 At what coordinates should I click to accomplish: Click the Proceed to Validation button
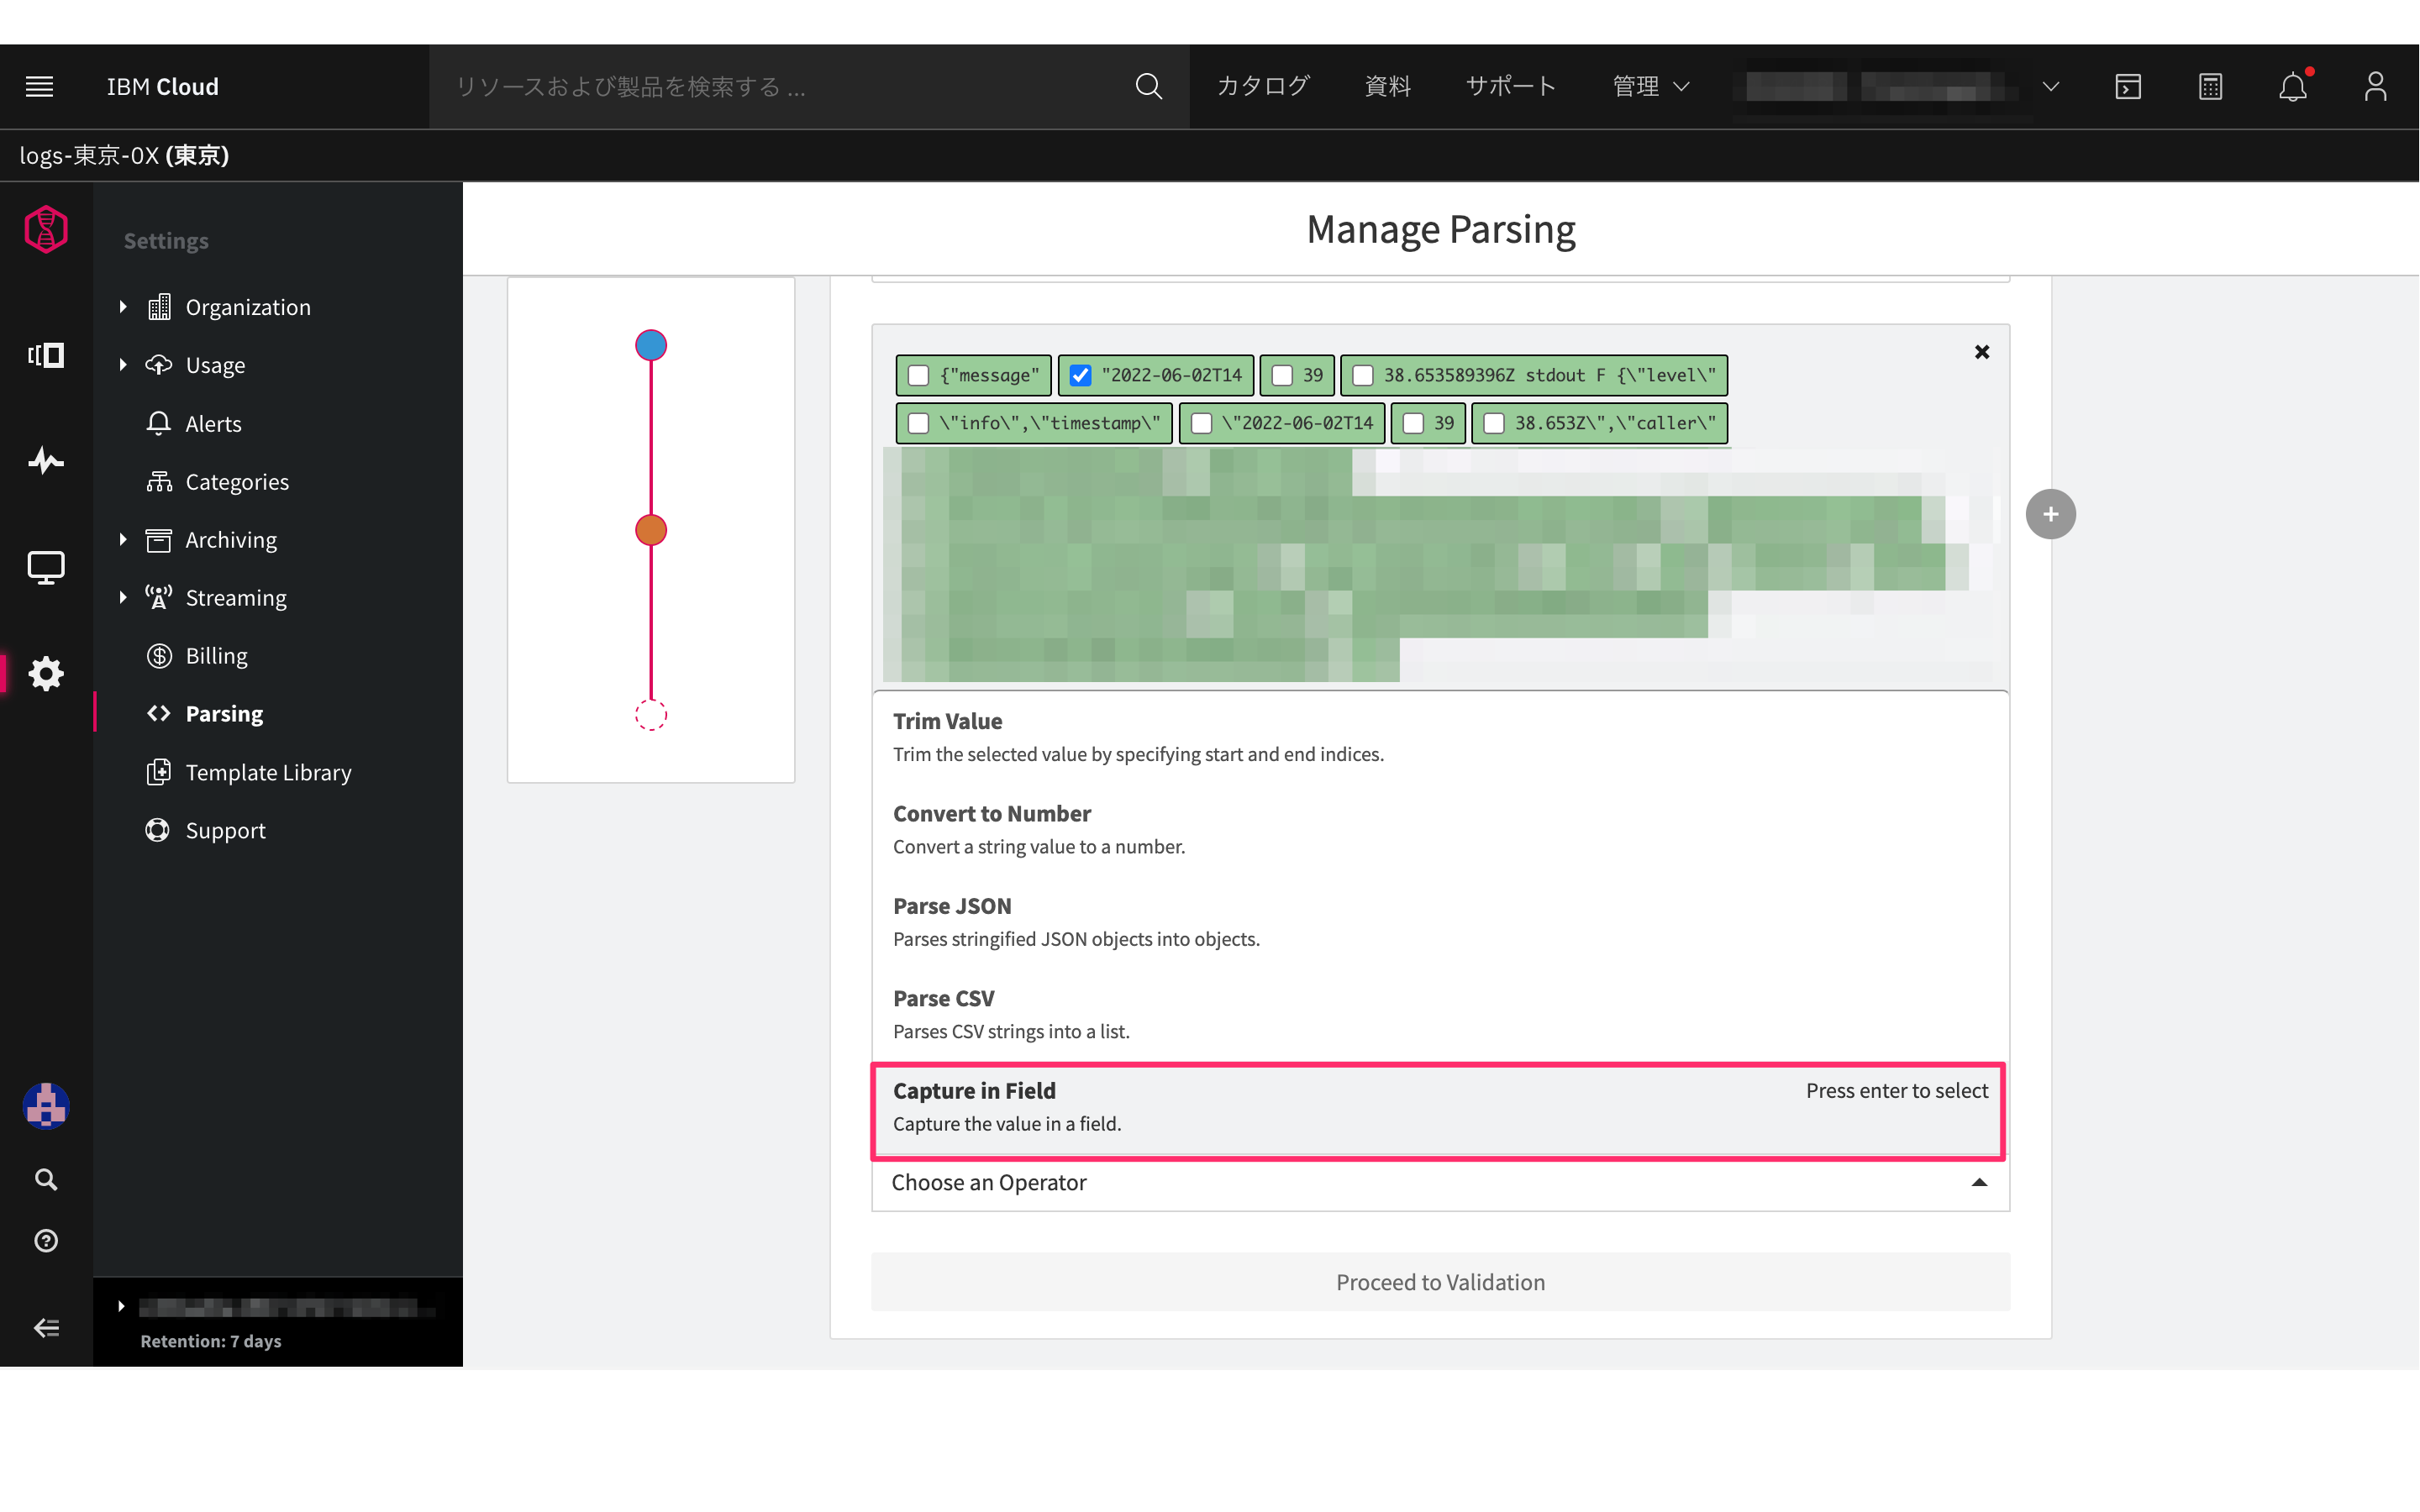(1440, 1282)
